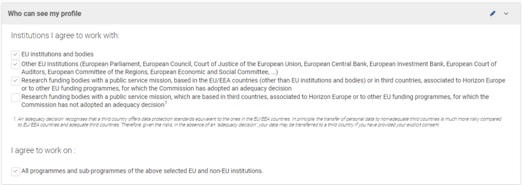Click the EU institutions and bodies label
Viewport: 522px width, 185px height.
pyautogui.click(x=58, y=54)
